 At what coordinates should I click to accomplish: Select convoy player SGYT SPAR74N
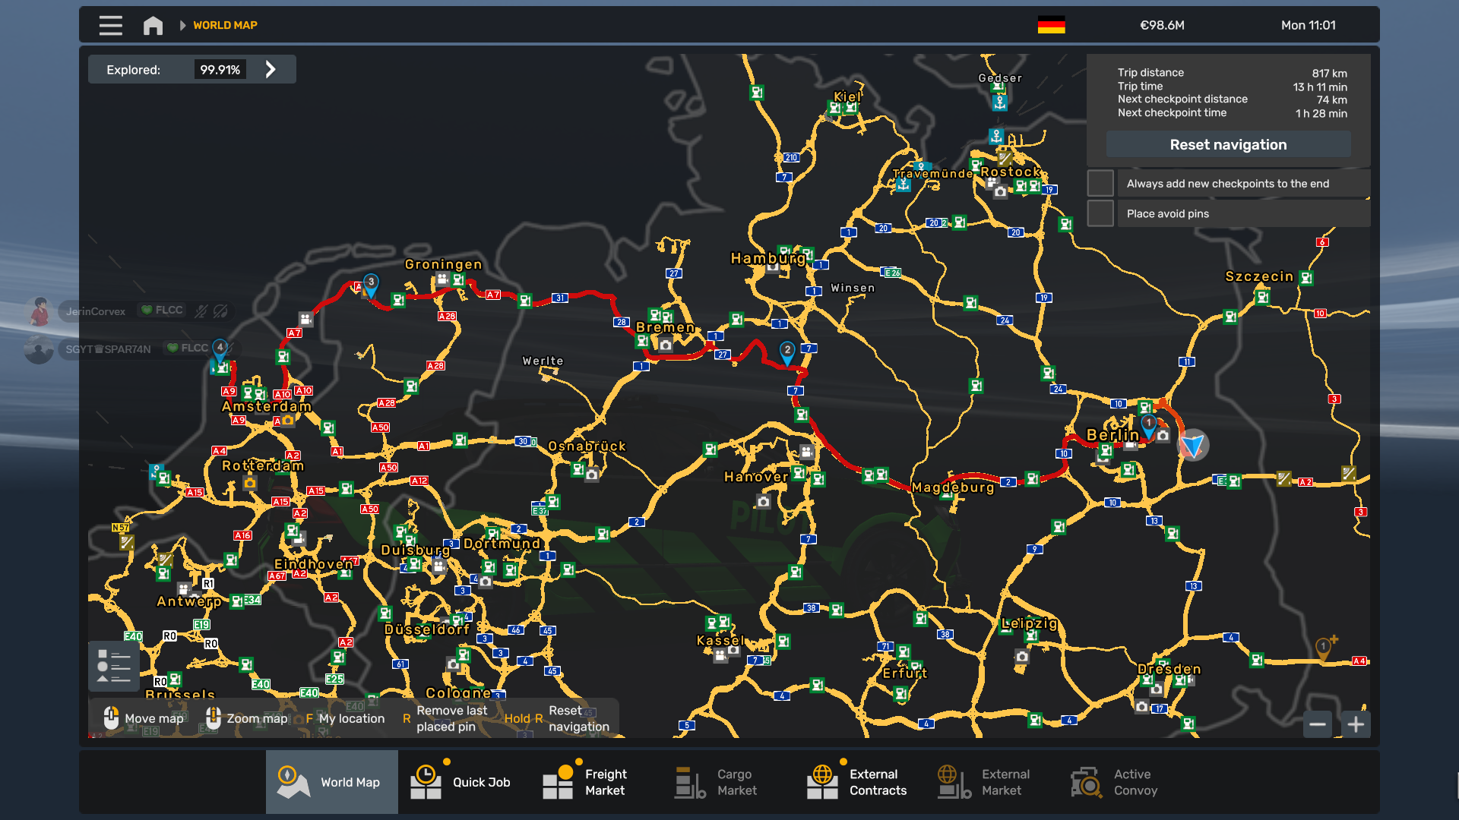click(108, 349)
